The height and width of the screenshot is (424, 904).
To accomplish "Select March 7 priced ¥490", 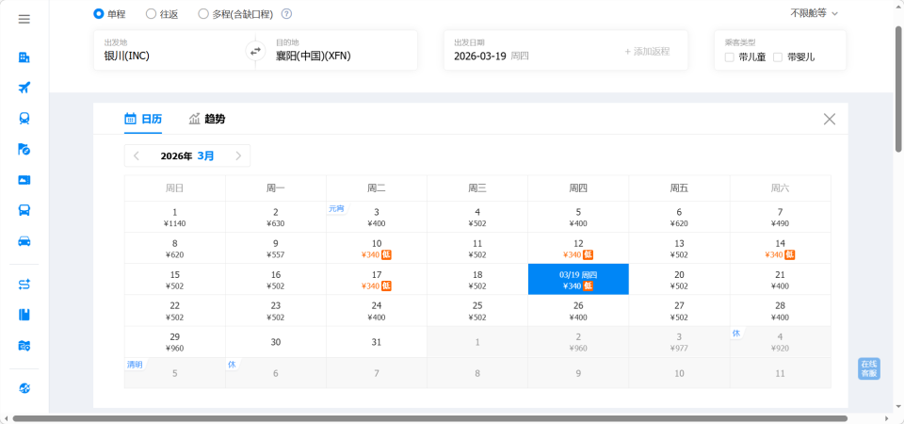I will pos(780,217).
